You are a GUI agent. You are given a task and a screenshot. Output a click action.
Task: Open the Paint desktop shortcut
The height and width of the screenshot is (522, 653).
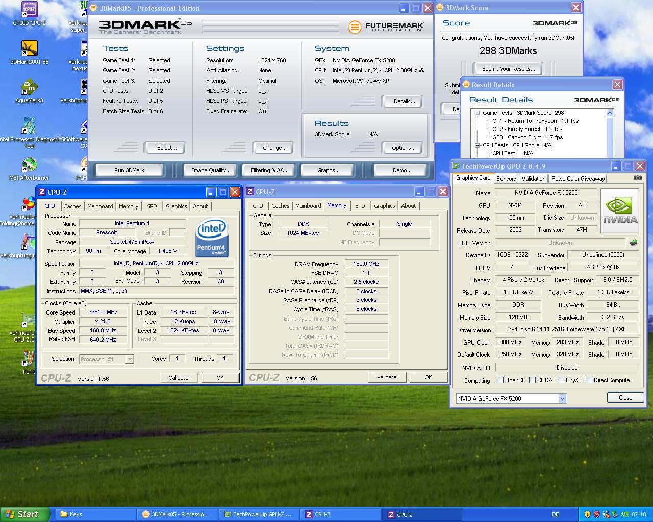(x=29, y=362)
